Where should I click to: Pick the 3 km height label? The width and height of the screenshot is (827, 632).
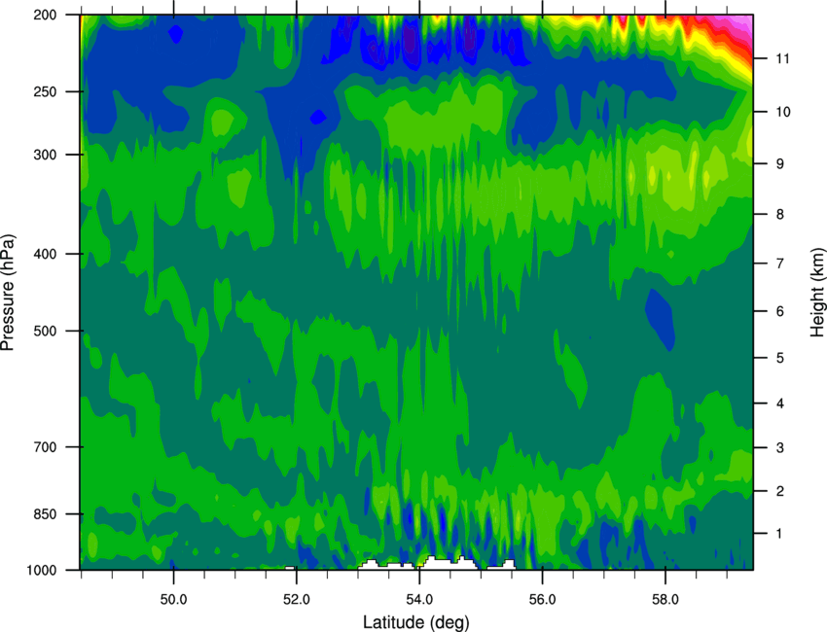point(779,448)
